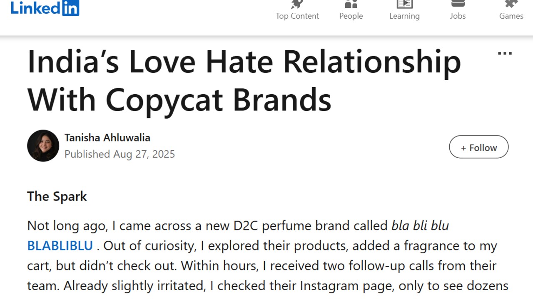Select the Learning text label

pyautogui.click(x=404, y=16)
